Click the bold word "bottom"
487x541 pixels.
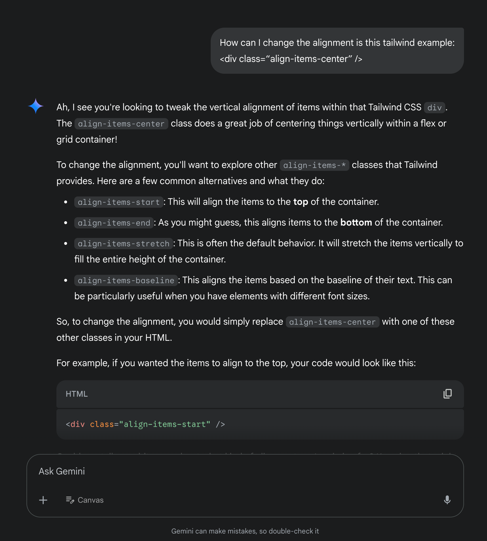pos(356,222)
